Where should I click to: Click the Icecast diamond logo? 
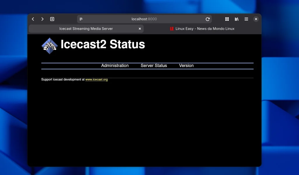49,45
